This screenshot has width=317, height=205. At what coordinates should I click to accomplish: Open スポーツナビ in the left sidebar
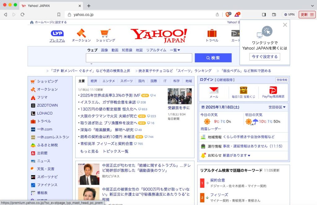point(47,177)
